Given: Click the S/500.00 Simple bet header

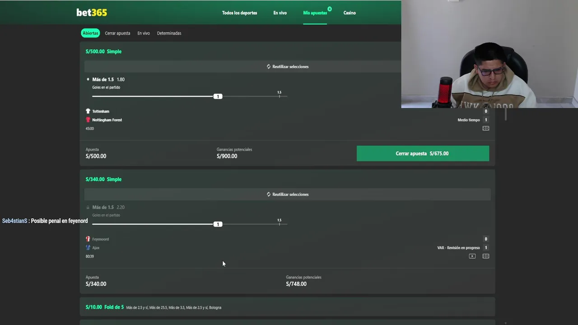Looking at the screenshot, I should tap(103, 51).
